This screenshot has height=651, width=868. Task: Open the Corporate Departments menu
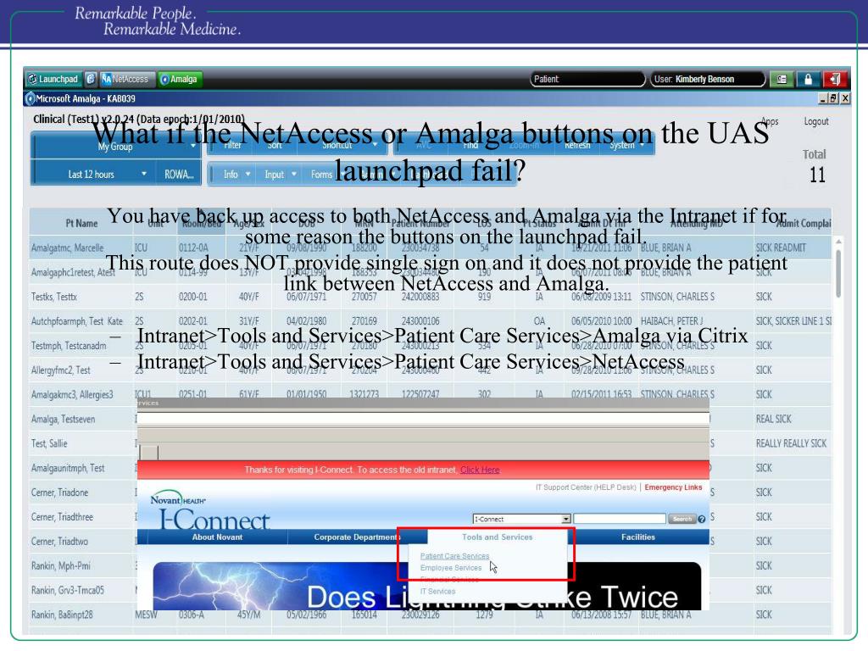pyautogui.click(x=357, y=537)
